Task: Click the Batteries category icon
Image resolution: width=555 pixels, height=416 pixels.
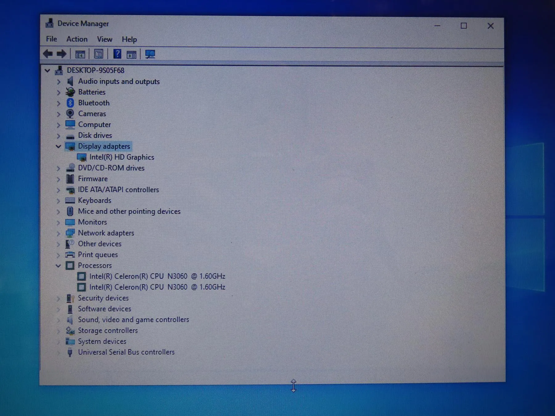Action: coord(70,92)
